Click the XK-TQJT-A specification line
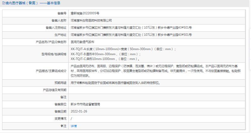Image resolution: width=251 pixels, height=133 pixels. (x=123, y=49)
